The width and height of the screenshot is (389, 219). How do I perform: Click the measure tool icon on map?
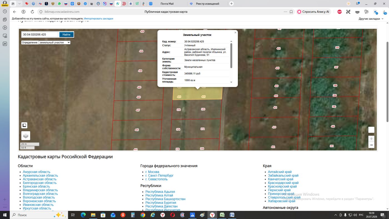[24, 125]
